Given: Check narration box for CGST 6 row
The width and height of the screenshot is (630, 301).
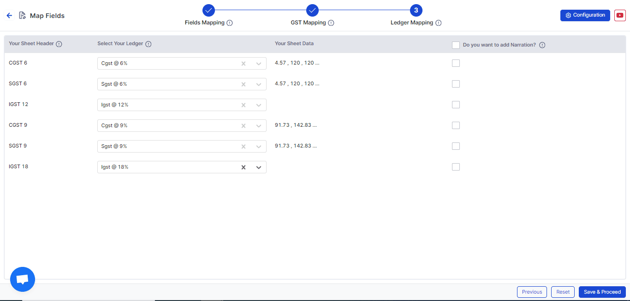Looking at the screenshot, I should pos(456,63).
